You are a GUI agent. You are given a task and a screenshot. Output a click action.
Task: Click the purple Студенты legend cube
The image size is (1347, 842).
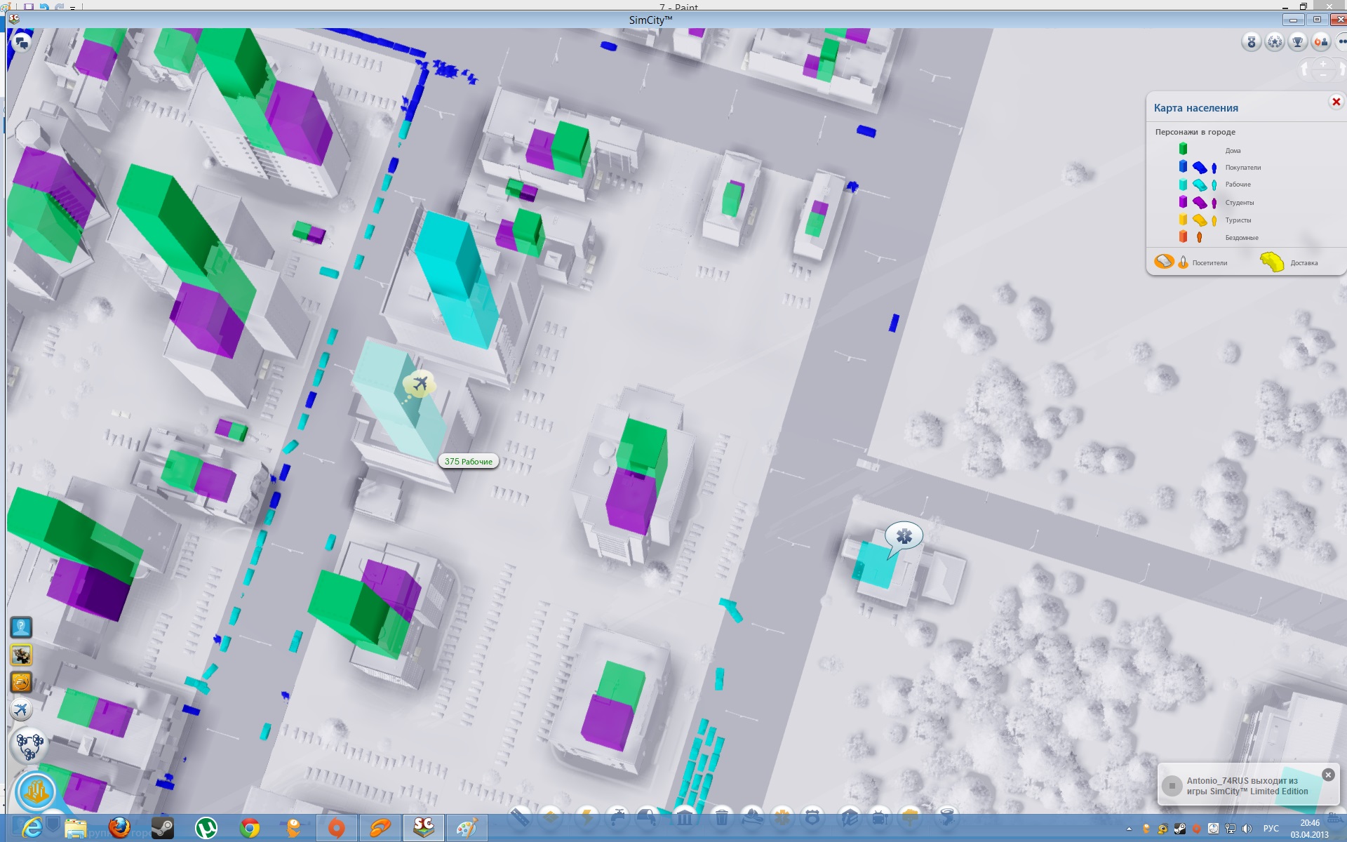pyautogui.click(x=1183, y=201)
